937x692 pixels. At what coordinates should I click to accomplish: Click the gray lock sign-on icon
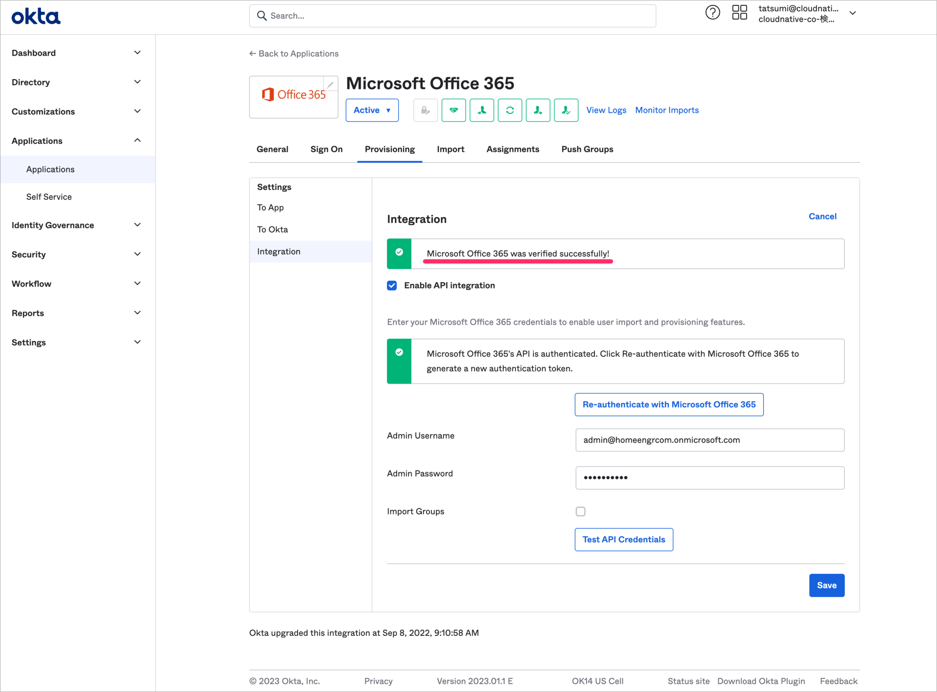(425, 110)
